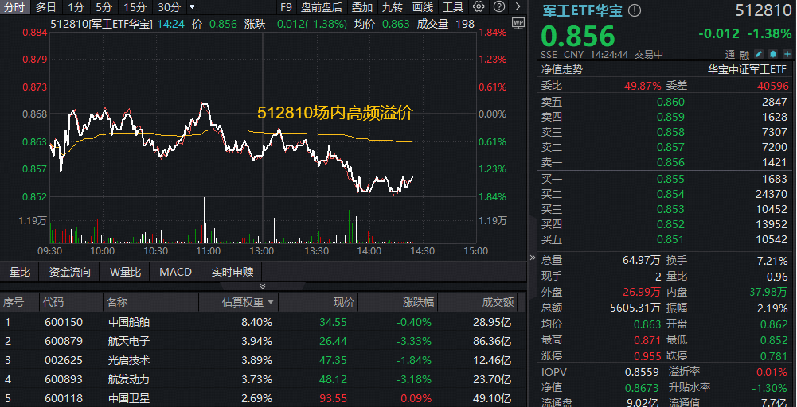The width and height of the screenshot is (797, 407).
Task: Toggle the 九转 indicator
Action: (393, 7)
